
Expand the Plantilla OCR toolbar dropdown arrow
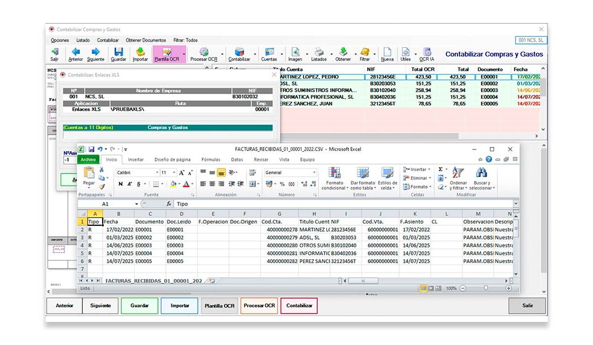(x=184, y=54)
